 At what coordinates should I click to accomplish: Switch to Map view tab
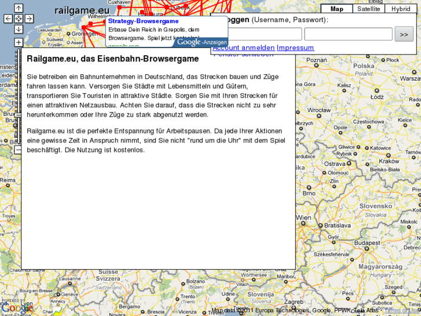click(336, 9)
